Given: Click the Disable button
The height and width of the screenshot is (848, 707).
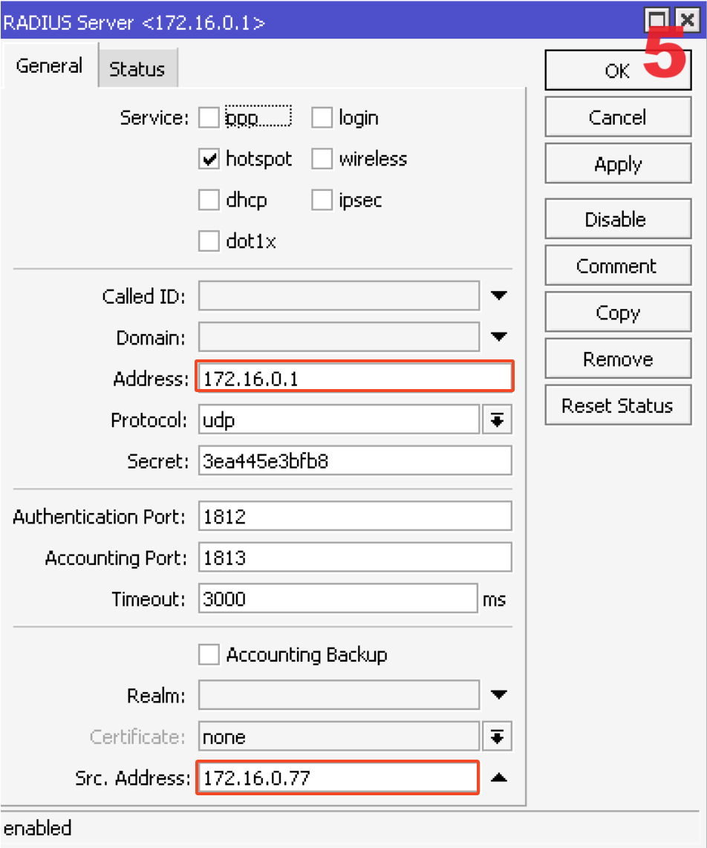Looking at the screenshot, I should (x=618, y=220).
